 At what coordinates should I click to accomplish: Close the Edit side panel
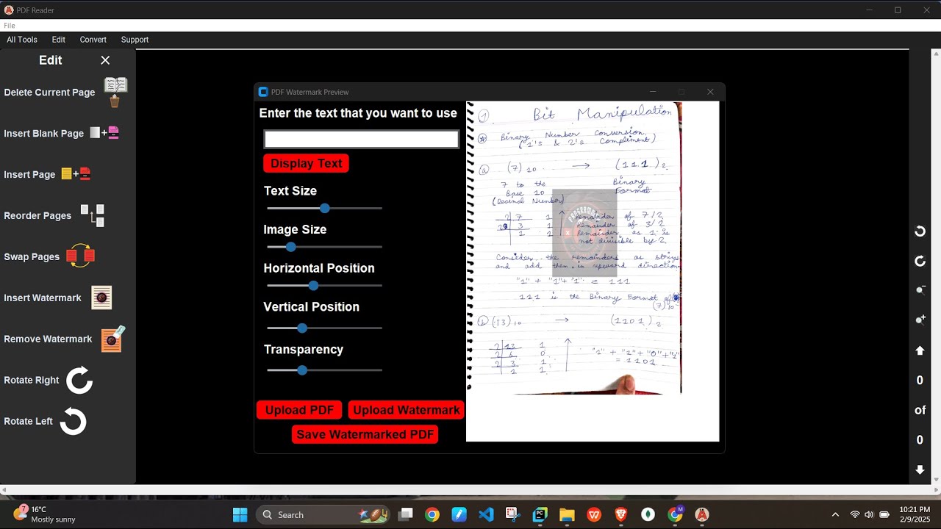point(105,60)
